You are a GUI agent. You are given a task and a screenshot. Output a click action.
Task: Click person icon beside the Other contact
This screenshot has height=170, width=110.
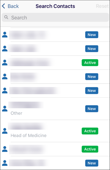(x=5, y=109)
